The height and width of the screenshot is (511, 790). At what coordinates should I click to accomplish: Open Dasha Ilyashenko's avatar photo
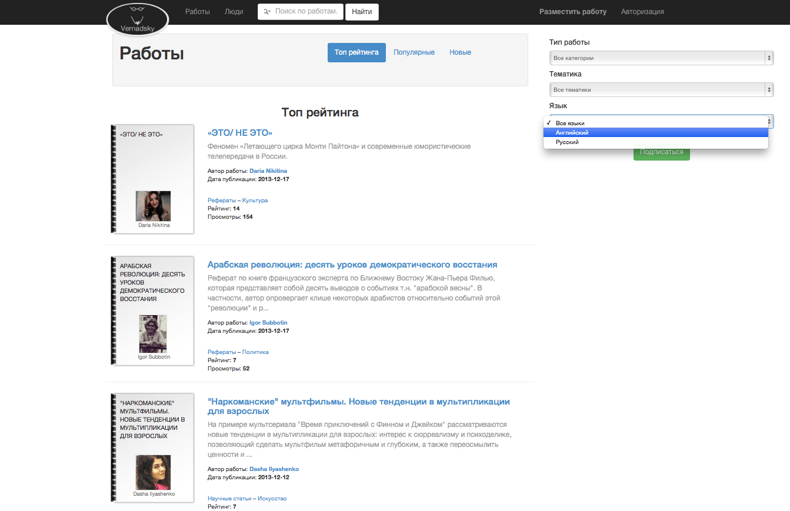(x=153, y=472)
